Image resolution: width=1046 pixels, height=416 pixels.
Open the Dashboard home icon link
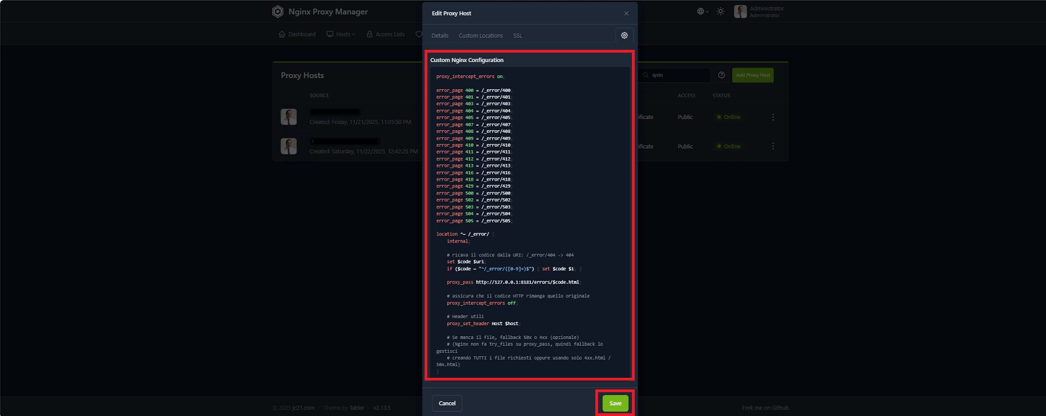[x=297, y=34]
